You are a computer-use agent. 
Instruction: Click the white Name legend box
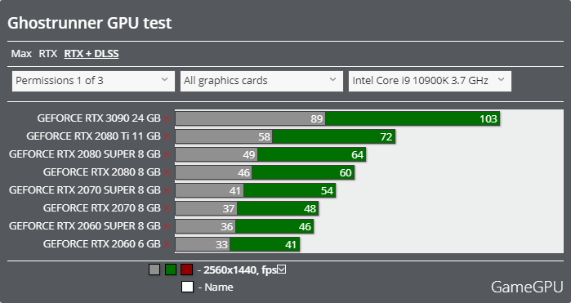point(187,287)
